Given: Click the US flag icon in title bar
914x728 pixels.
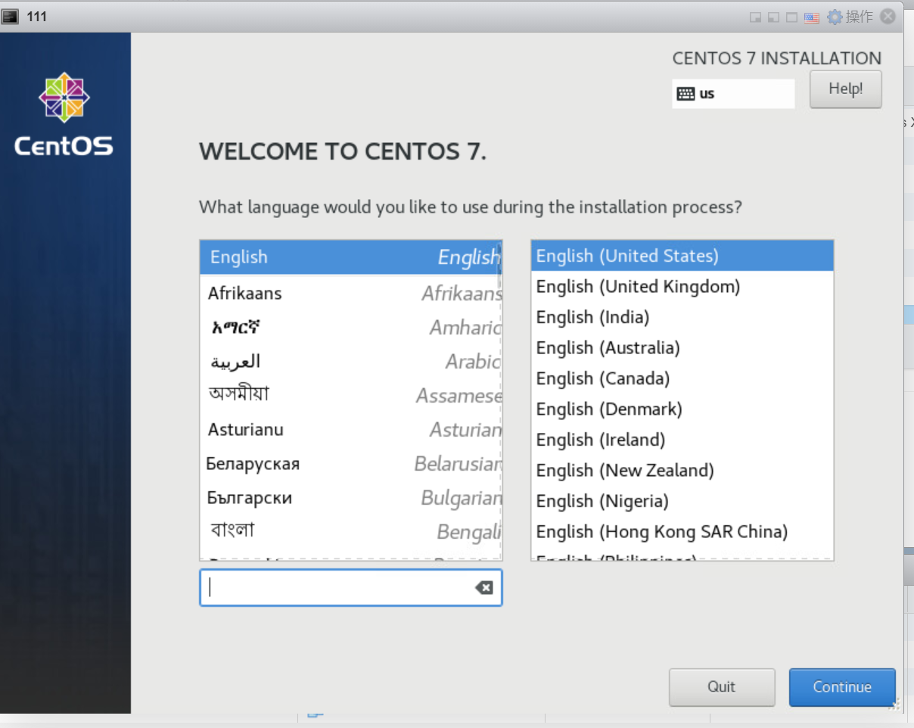Looking at the screenshot, I should [x=812, y=17].
